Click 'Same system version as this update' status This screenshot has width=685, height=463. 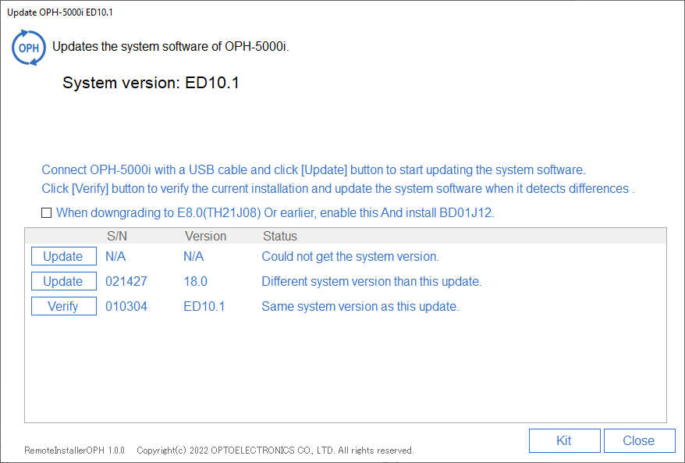[360, 306]
